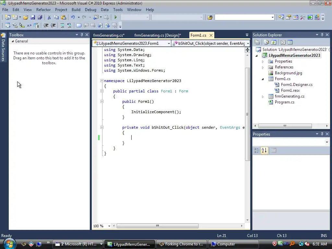Switch Properties panel to Categorized view
This screenshot has height=249, width=332.
[257, 150]
